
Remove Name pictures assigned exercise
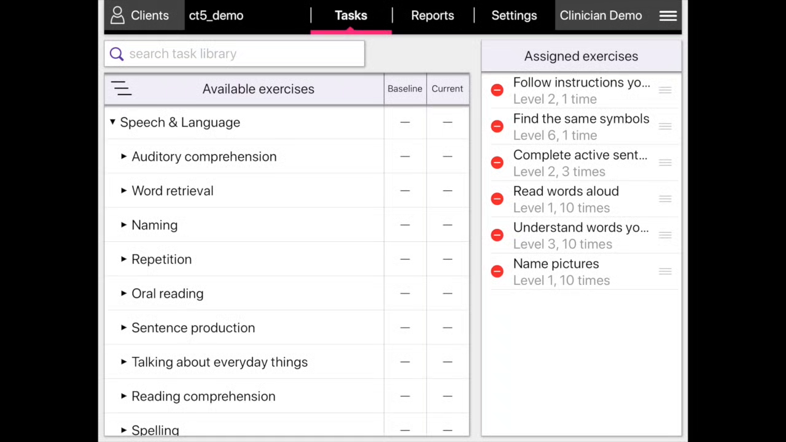[497, 271]
